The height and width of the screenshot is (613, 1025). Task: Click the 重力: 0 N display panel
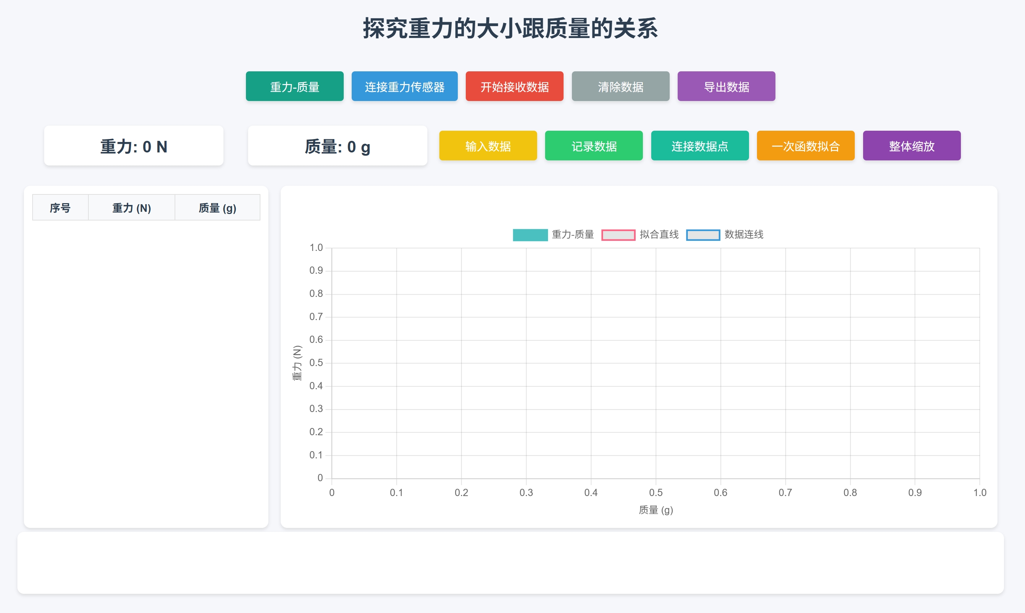click(x=133, y=146)
